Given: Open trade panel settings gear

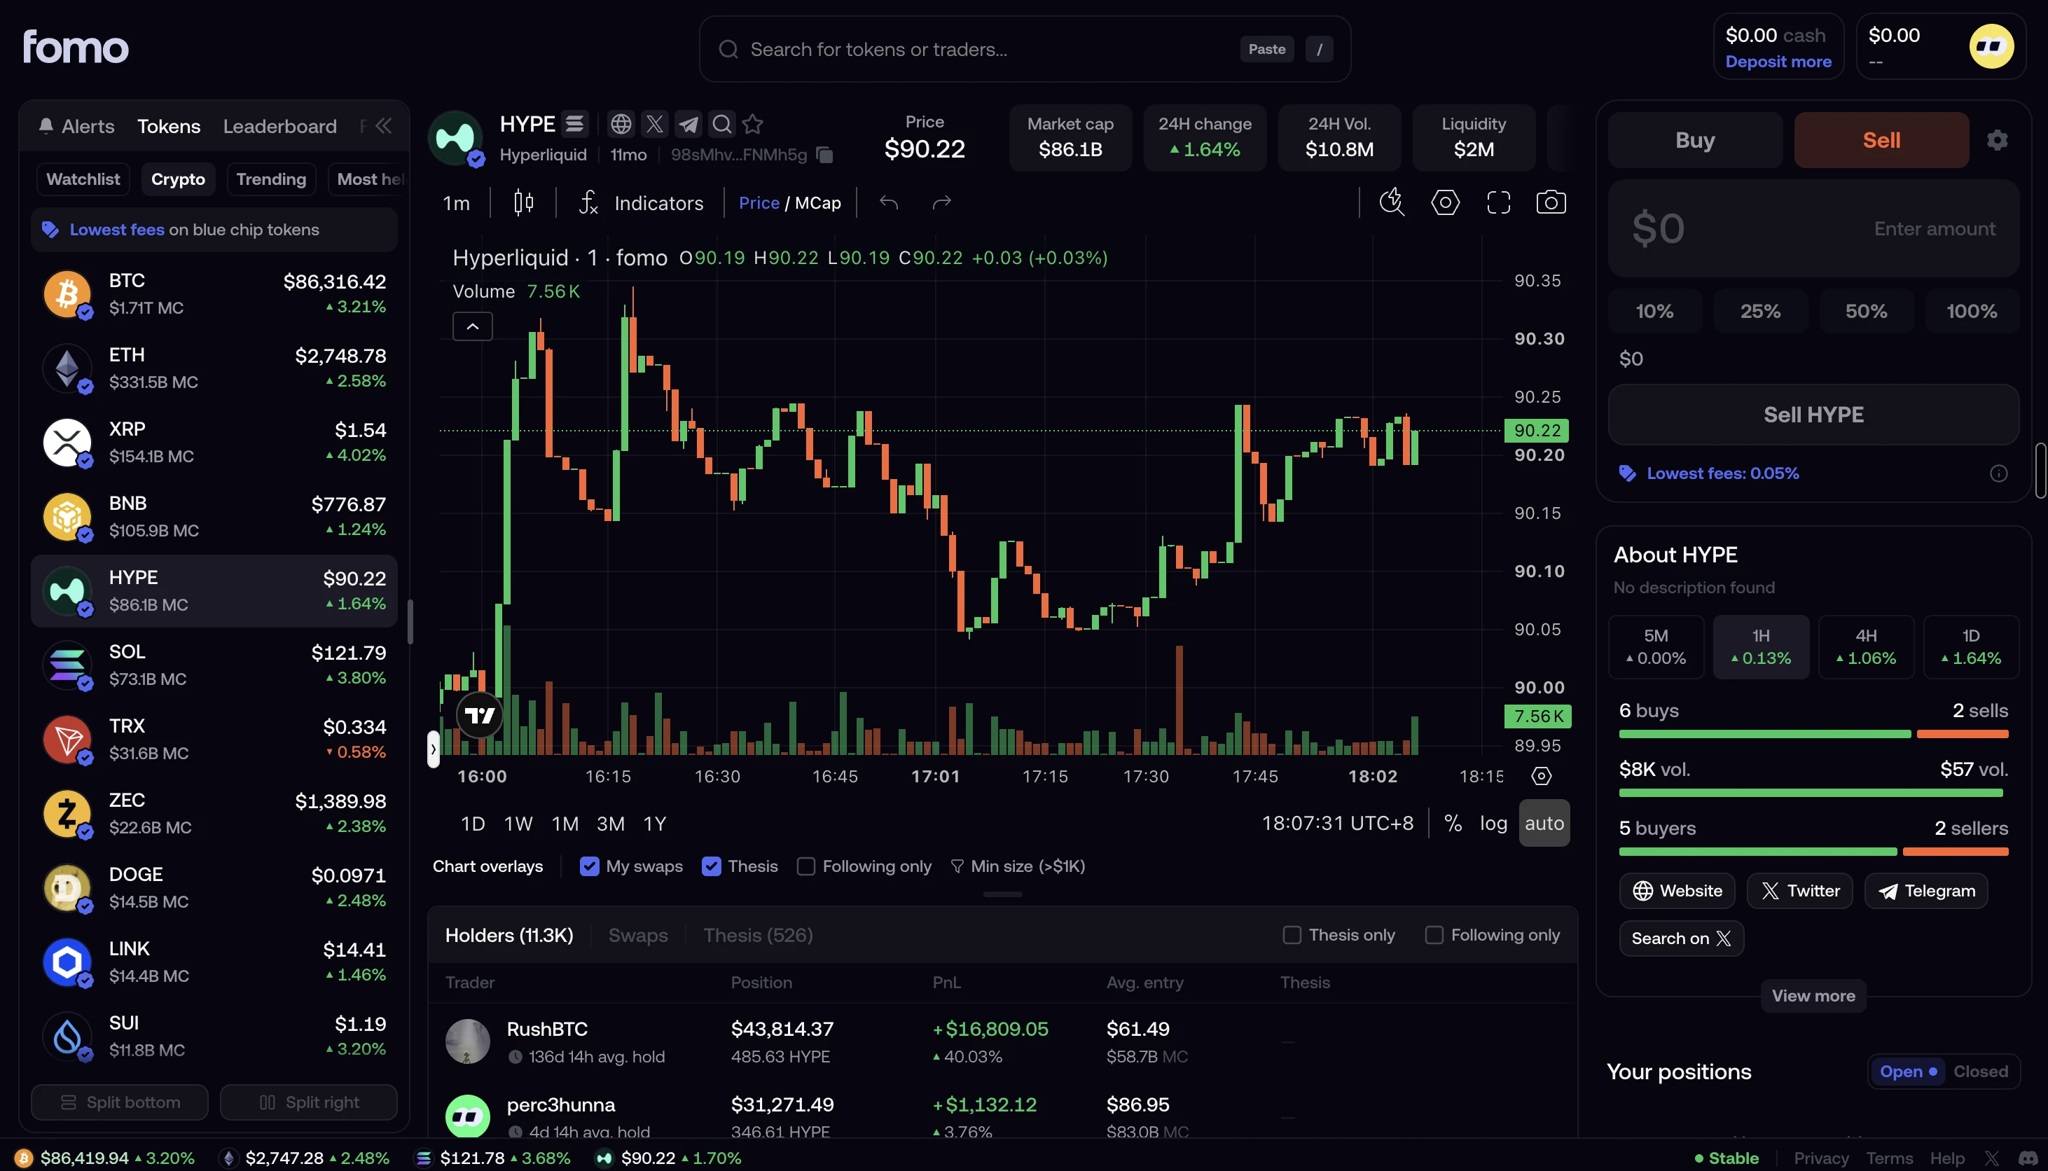Looking at the screenshot, I should pos(1998,140).
